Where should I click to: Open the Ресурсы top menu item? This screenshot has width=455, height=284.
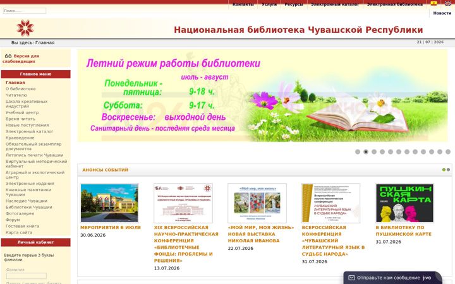click(294, 4)
